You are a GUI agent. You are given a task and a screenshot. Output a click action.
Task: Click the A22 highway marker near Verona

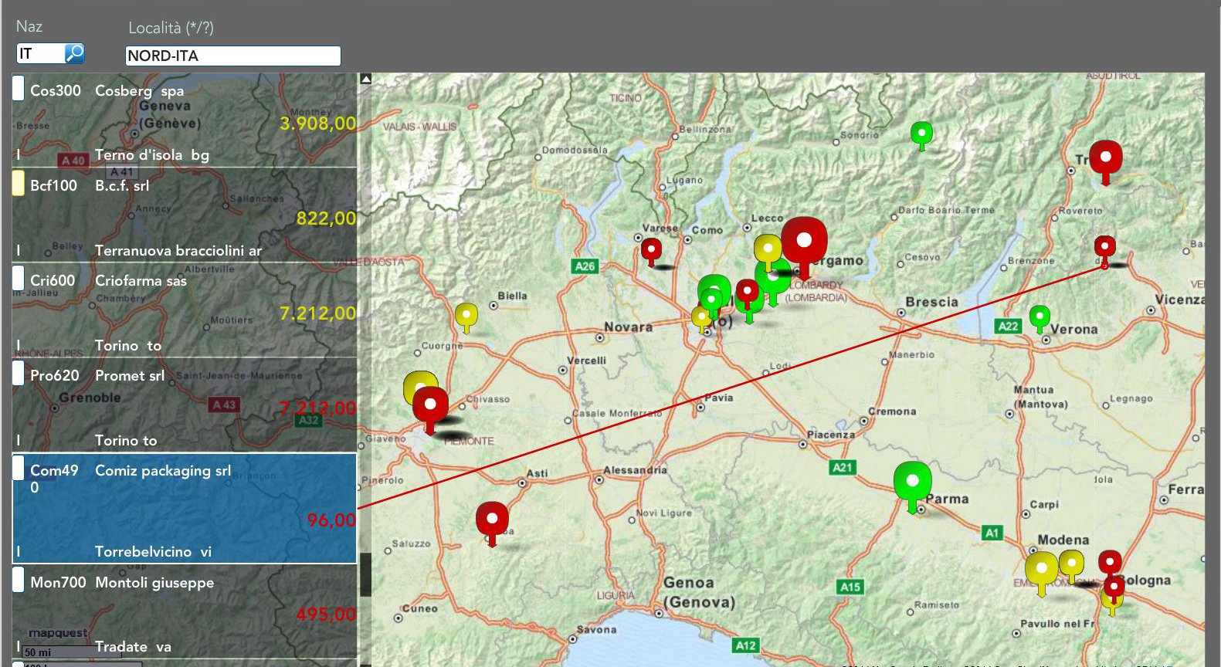tap(1008, 326)
